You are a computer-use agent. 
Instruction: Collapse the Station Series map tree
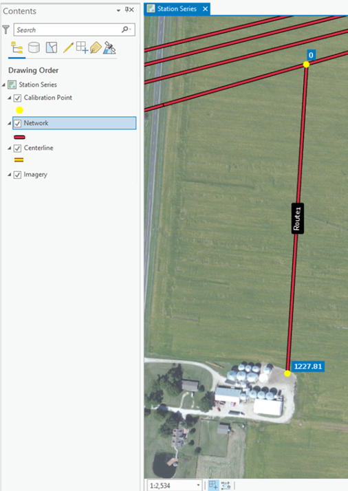pyautogui.click(x=3, y=85)
